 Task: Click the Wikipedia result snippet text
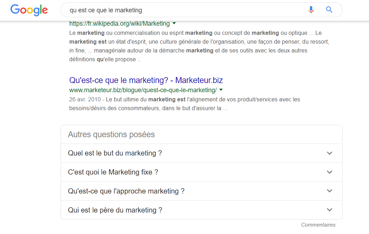point(199,46)
